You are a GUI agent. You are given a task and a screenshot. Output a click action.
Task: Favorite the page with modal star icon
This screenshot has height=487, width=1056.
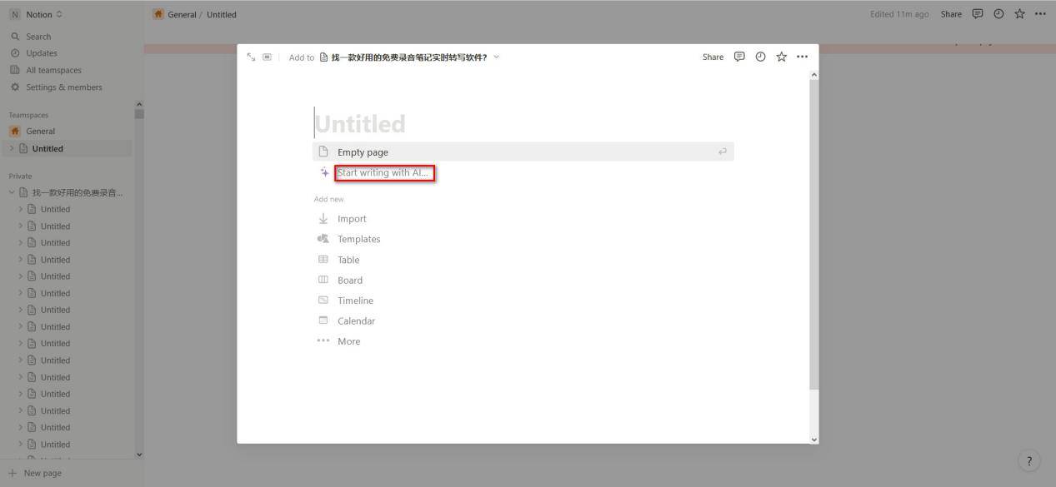[x=781, y=57]
